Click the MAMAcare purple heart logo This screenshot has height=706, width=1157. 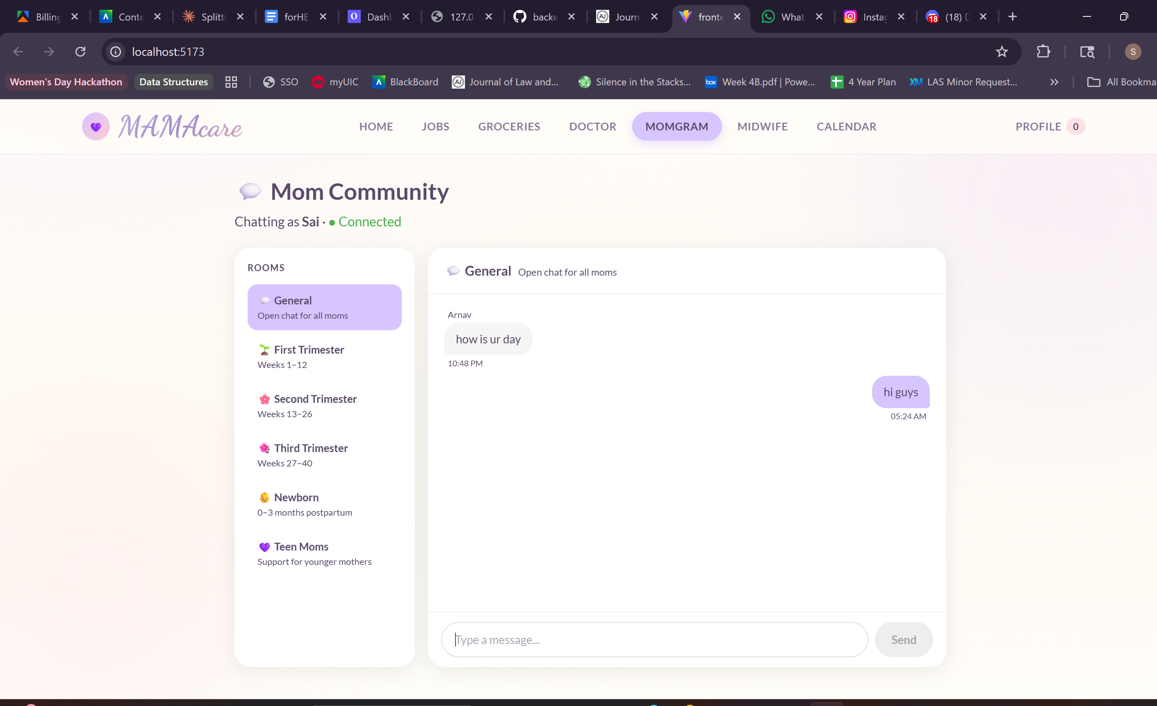pos(96,126)
